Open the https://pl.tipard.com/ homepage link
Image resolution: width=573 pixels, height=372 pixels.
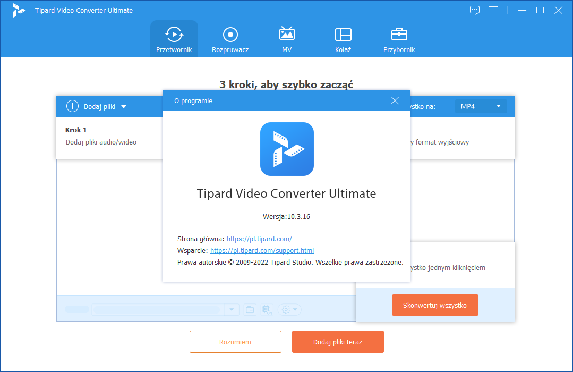click(x=259, y=239)
